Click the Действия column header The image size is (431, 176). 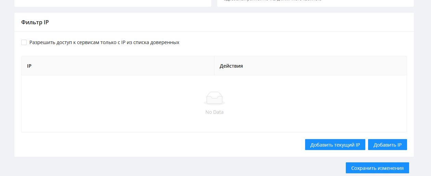(311, 66)
